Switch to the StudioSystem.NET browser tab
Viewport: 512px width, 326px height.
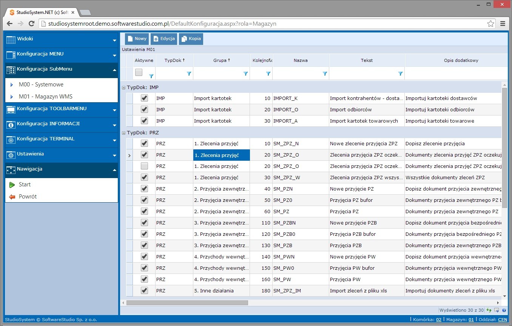(42, 12)
